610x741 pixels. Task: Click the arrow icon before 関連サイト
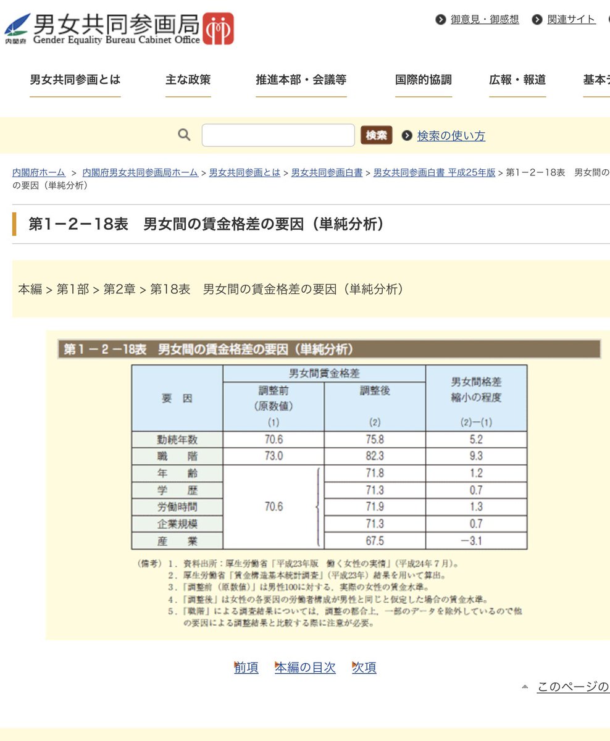[537, 19]
